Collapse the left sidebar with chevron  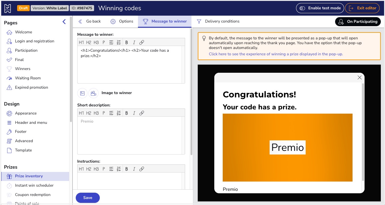point(64,22)
